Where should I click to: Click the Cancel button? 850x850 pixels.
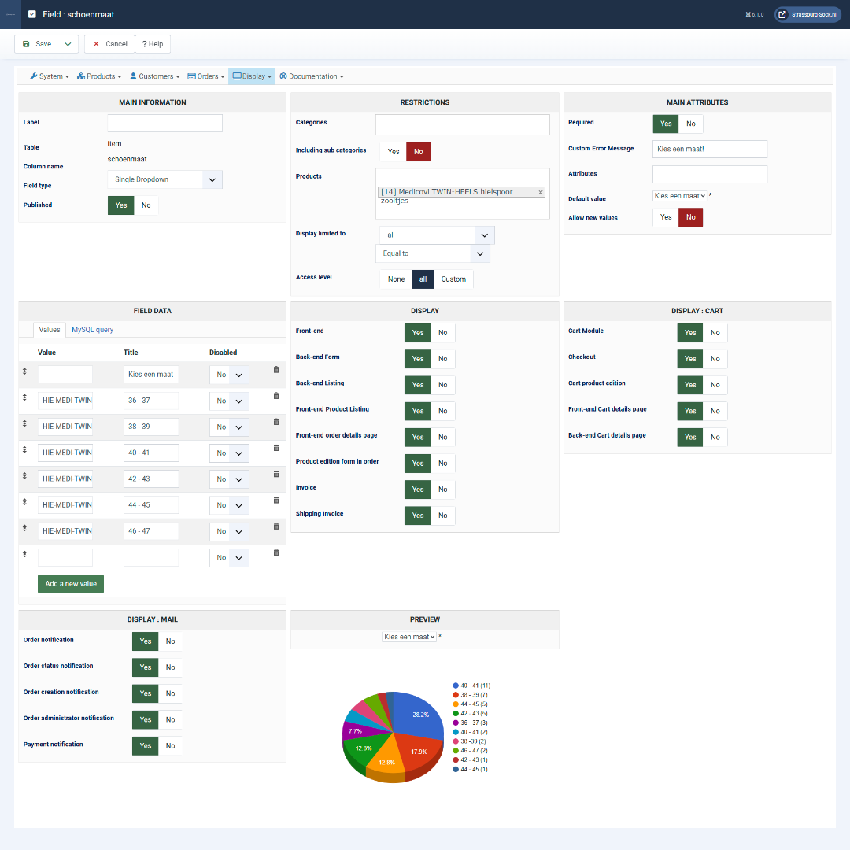click(x=109, y=44)
